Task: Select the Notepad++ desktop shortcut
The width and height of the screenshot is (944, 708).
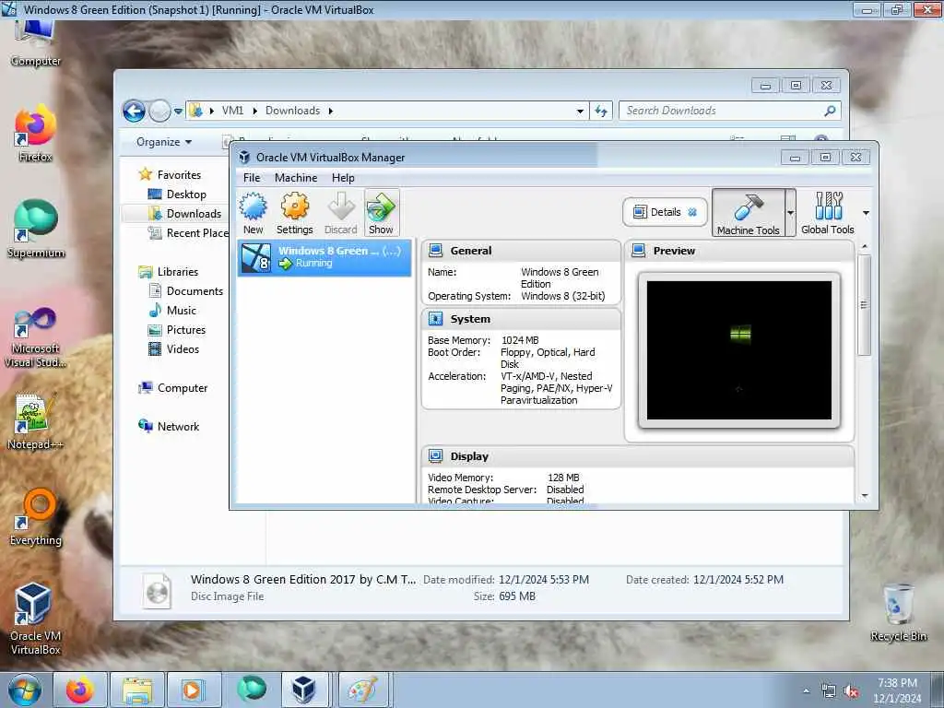Action: pyautogui.click(x=36, y=421)
